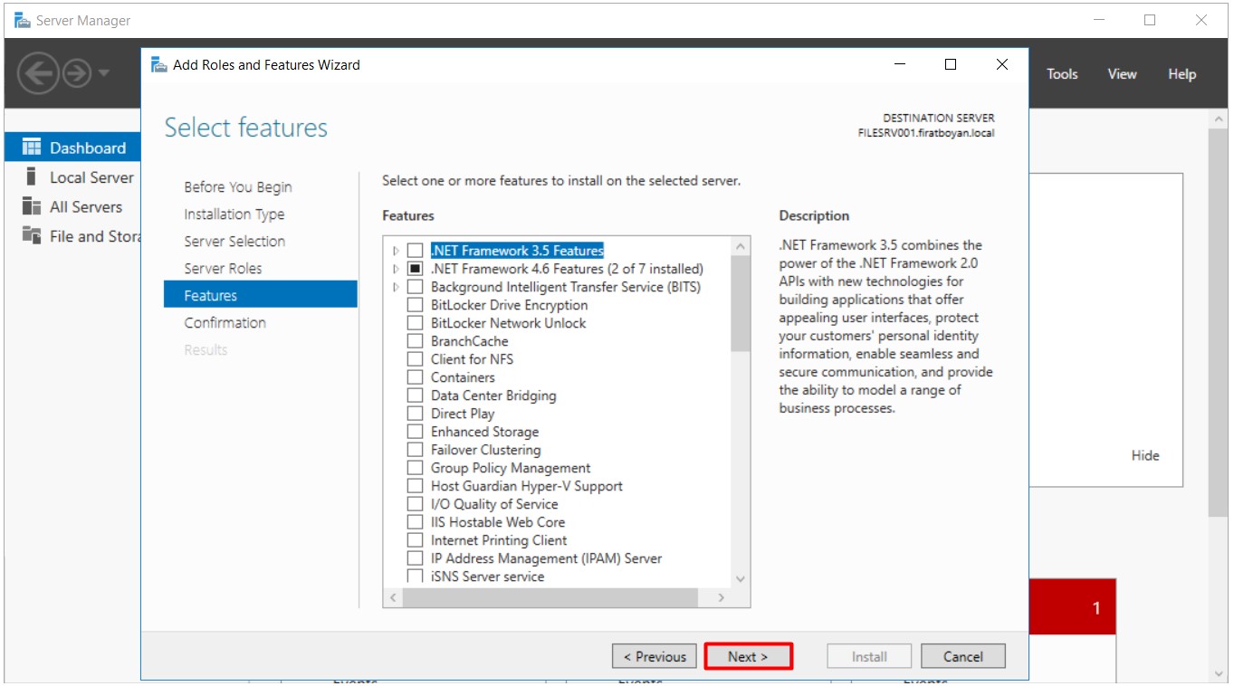The height and width of the screenshot is (686, 1234).
Task: Select the Direct Play feature text
Action: [463, 414]
